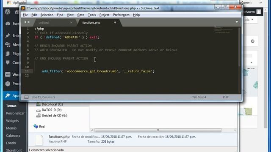Open the Tools menu
Image resolution: width=271 pixels, height=152 pixels.
pyautogui.click(x=92, y=15)
